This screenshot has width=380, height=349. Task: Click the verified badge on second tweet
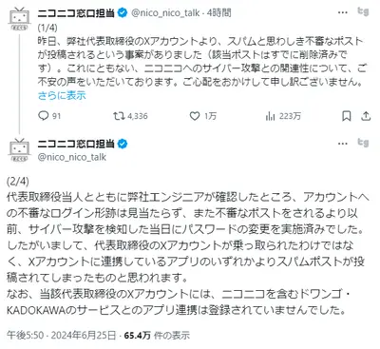tap(123, 144)
